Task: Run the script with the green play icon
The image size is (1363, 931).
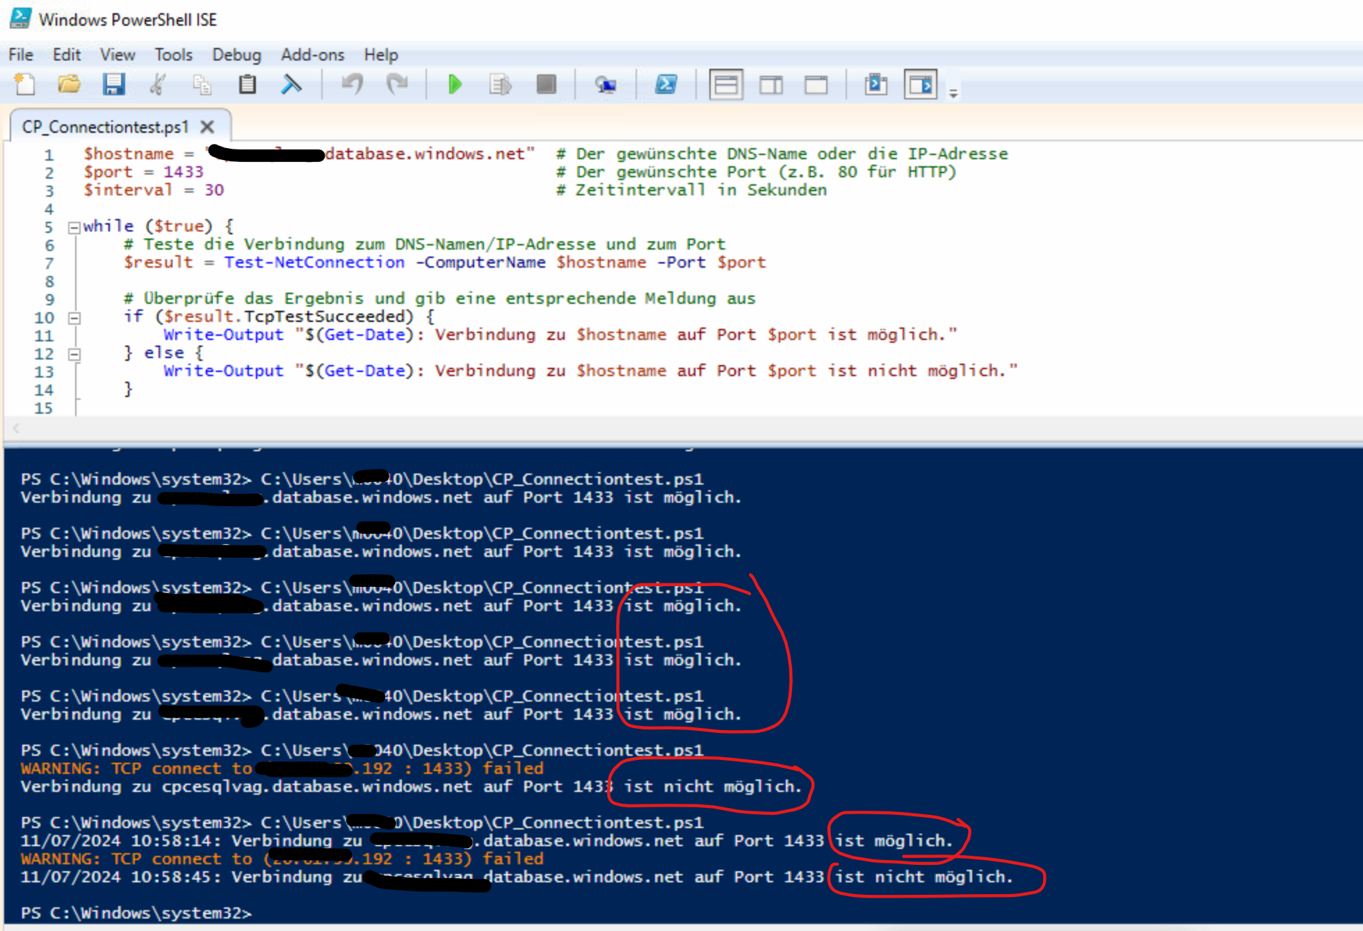Action: point(455,85)
